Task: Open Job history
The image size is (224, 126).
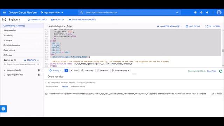Action: pos(22,35)
